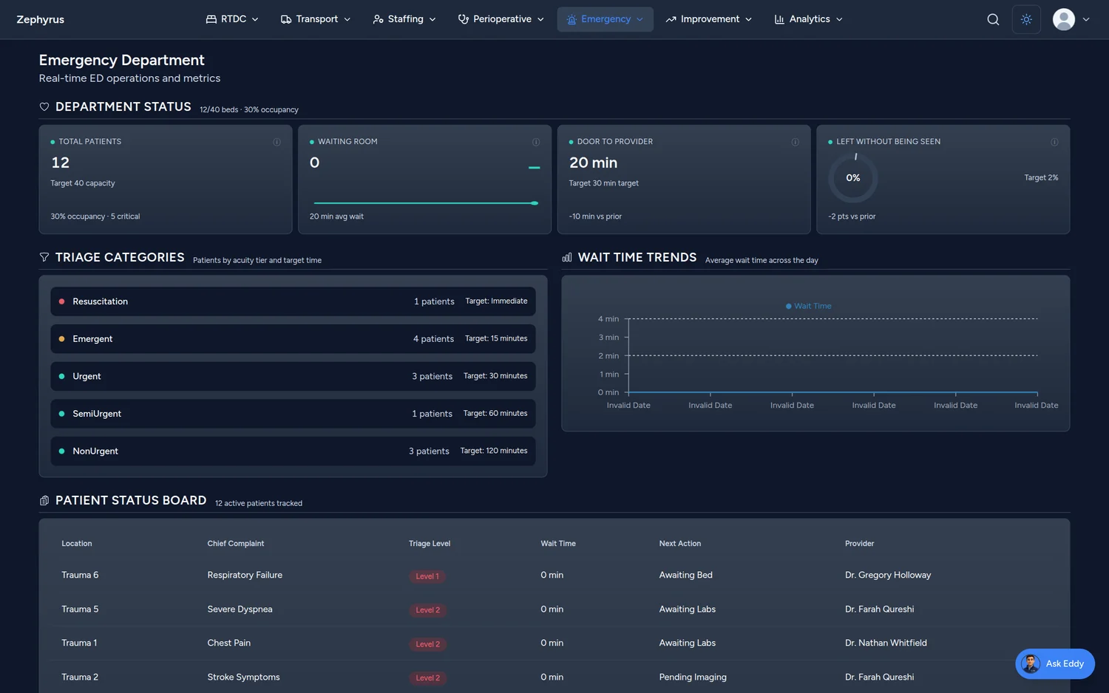Toggle light/dark theme sun button
The height and width of the screenshot is (693, 1109).
coord(1026,19)
